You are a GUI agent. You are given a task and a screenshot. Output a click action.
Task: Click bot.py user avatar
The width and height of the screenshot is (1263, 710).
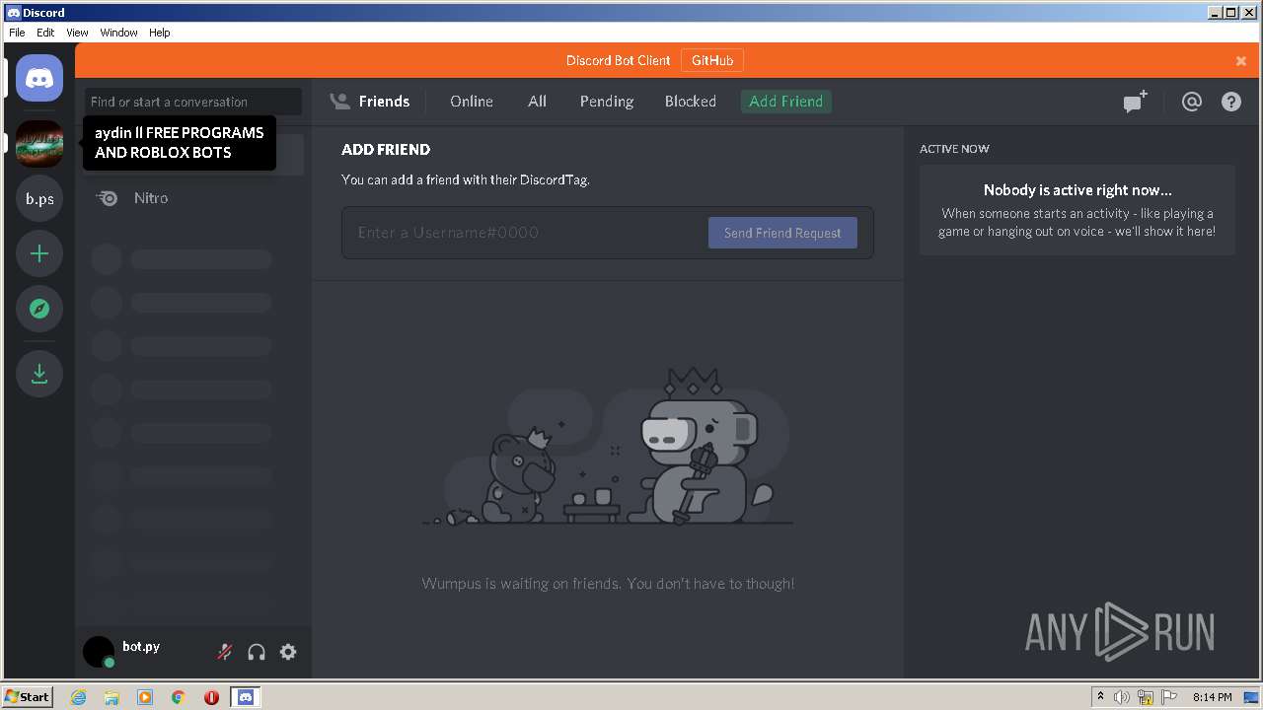point(99,652)
